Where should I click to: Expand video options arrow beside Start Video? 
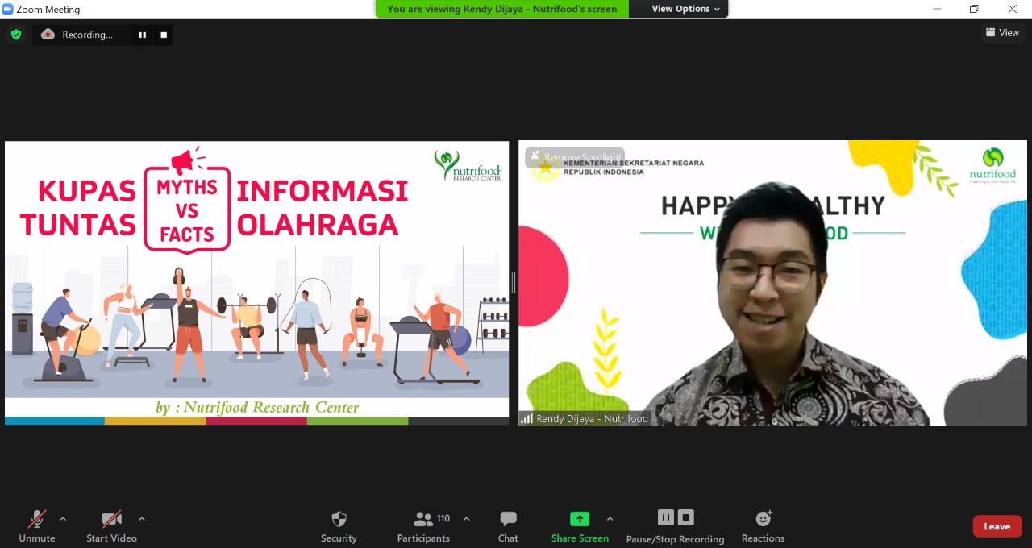tap(142, 519)
